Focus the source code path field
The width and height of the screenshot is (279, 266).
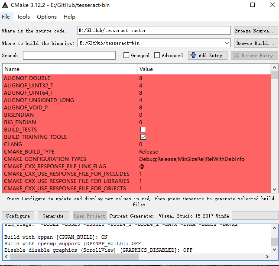click(154, 30)
